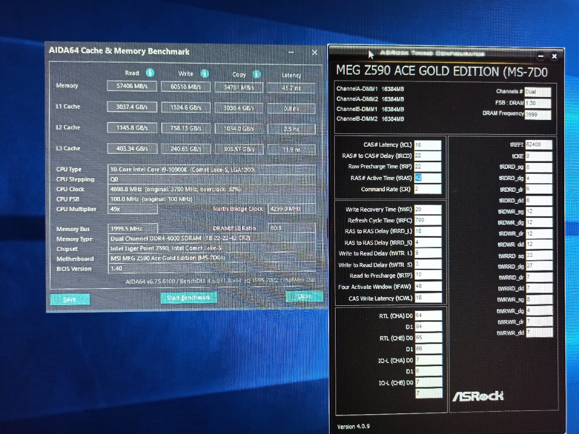Click the DRAM Frequency field
Image resolution: width=579 pixels, height=434 pixels.
pyautogui.click(x=538, y=114)
